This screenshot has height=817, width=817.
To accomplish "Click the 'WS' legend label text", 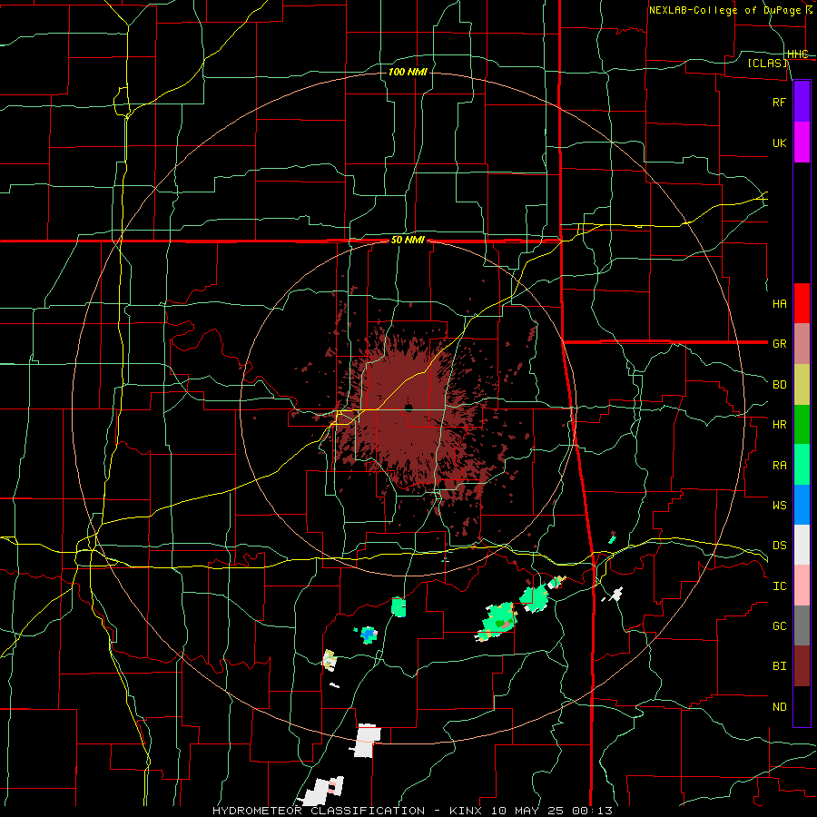I will tap(779, 505).
